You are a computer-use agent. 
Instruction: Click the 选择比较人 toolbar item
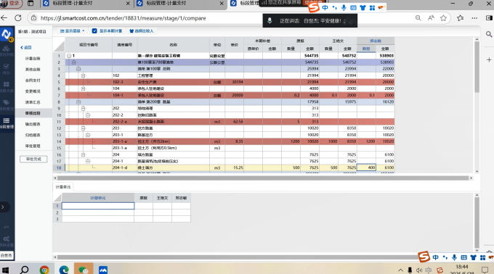141,30
